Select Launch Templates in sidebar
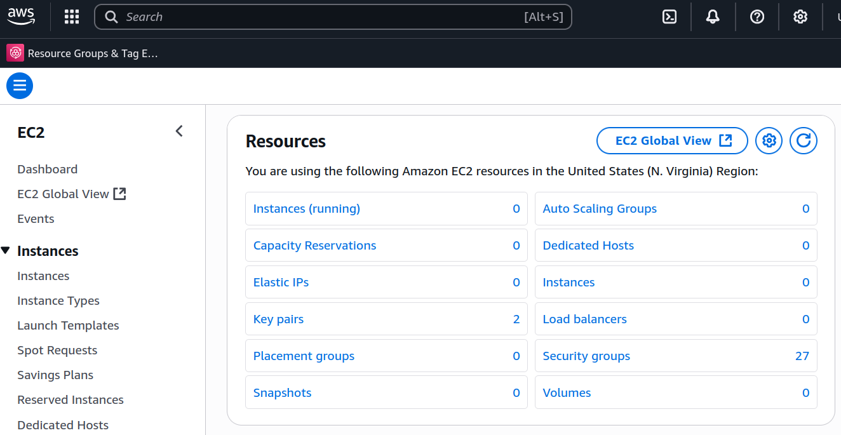 tap(68, 325)
